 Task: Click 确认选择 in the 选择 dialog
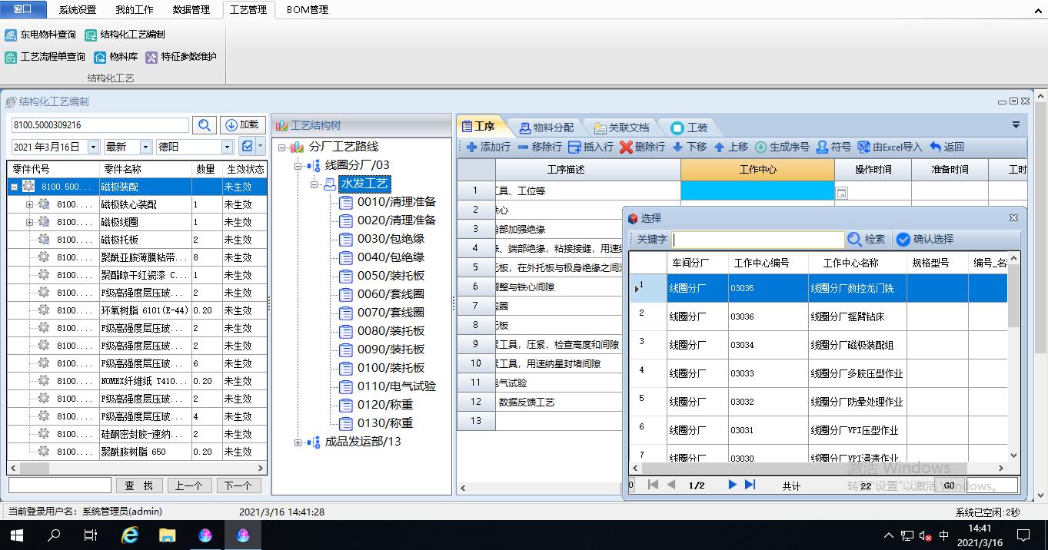(x=925, y=239)
